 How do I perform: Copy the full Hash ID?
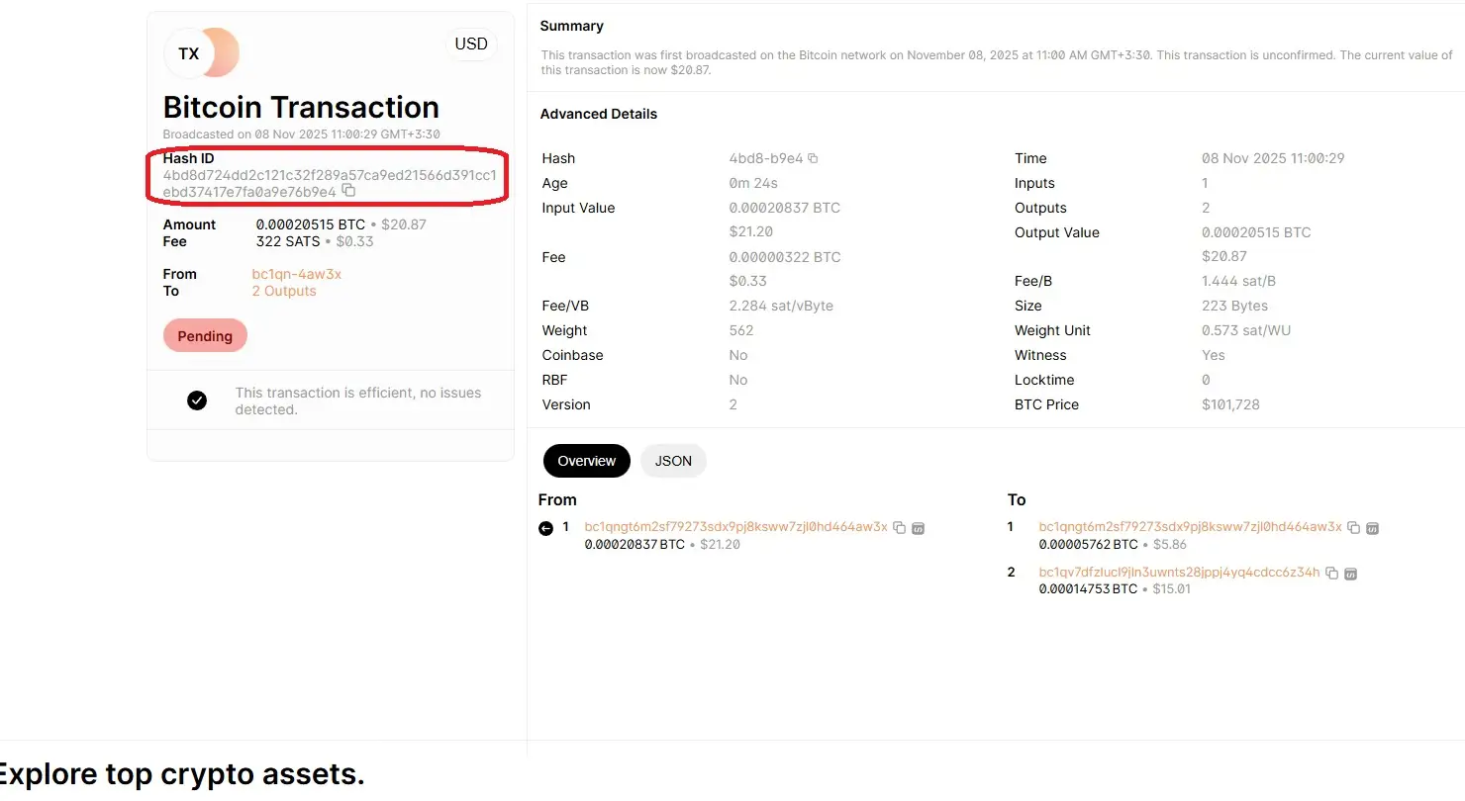348,191
